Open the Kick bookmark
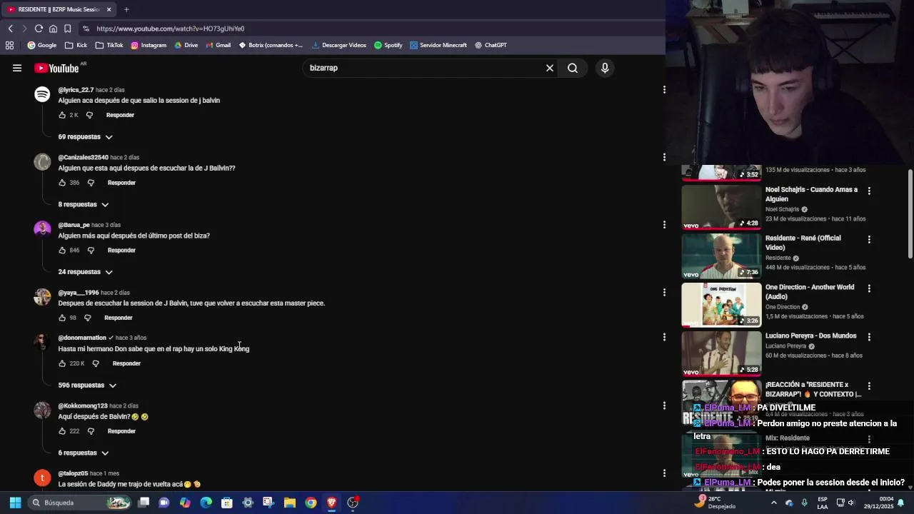The image size is (914, 514). pyautogui.click(x=76, y=45)
